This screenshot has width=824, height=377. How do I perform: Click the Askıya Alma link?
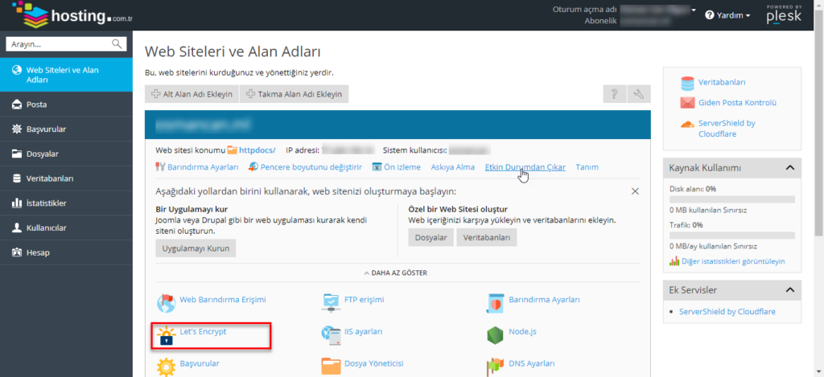pyautogui.click(x=453, y=167)
